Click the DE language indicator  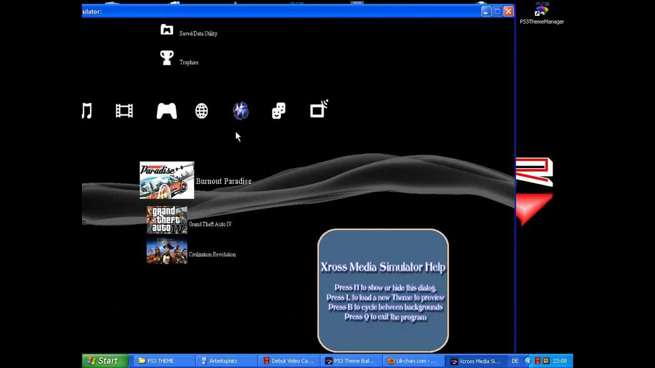[515, 361]
